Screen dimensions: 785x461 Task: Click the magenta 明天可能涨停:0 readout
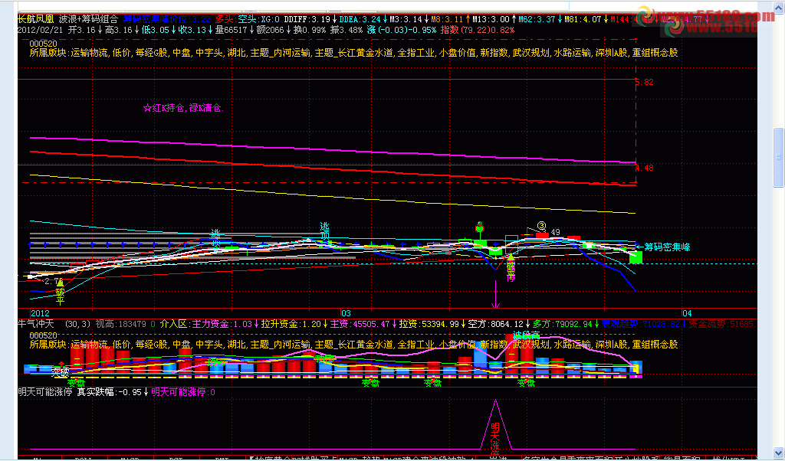(183, 393)
